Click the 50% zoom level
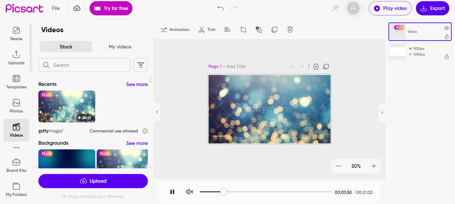Screen dimensions: 455x204 click(356, 166)
